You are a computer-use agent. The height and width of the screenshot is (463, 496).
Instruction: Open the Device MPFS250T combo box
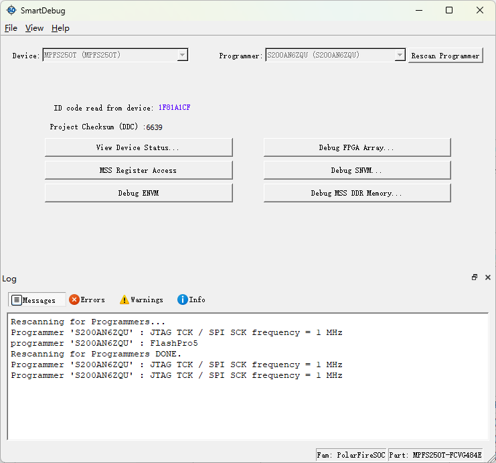pyautogui.click(x=115, y=55)
